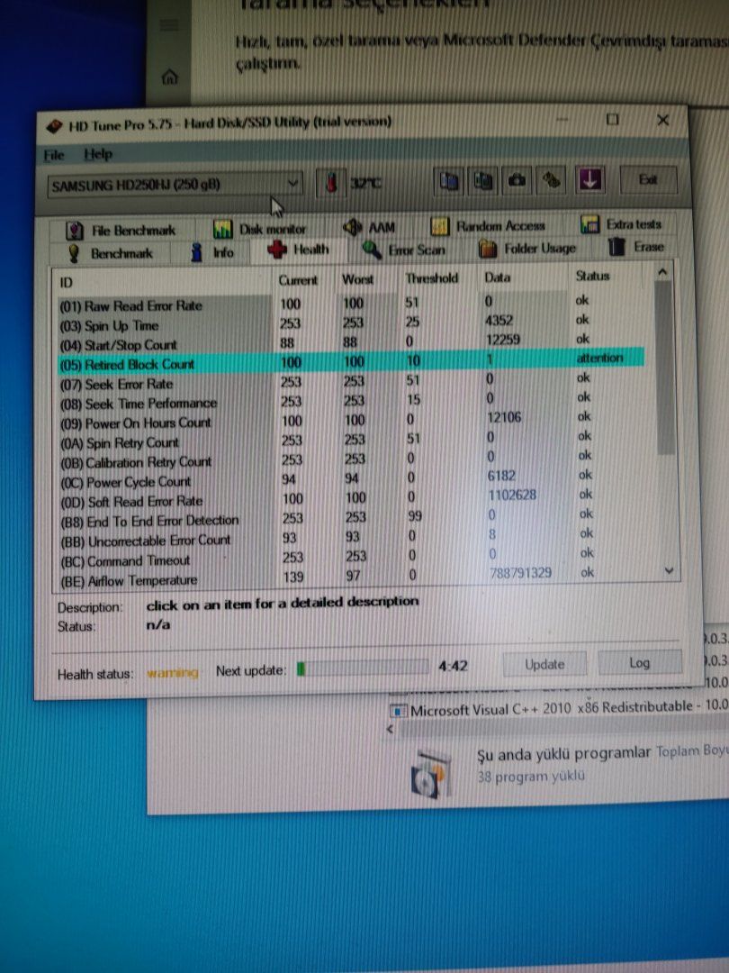Select the (03) Spin Up Time row
The image size is (729, 973).
(x=351, y=323)
